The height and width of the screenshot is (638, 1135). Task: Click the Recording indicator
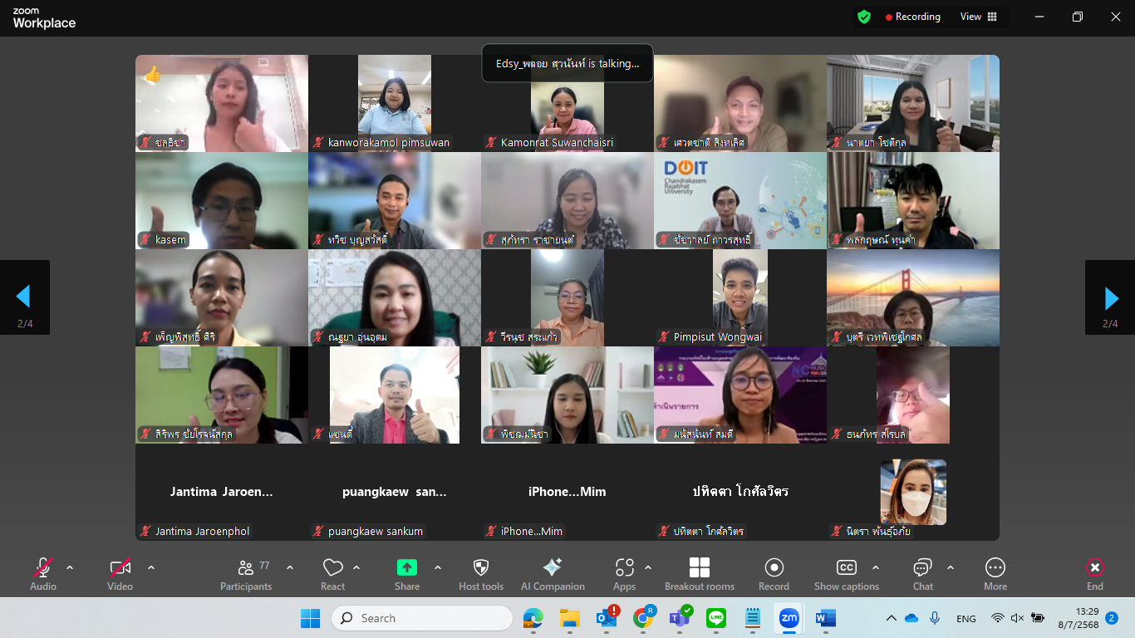[x=912, y=17]
